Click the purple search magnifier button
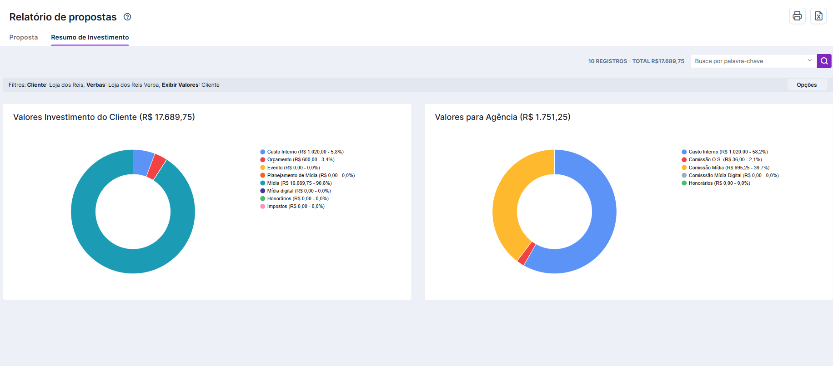 (x=824, y=61)
